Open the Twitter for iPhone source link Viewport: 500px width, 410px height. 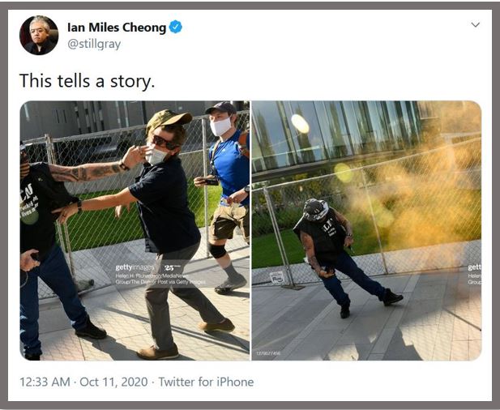[x=206, y=382]
